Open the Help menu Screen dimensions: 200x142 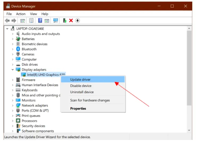point(45,14)
